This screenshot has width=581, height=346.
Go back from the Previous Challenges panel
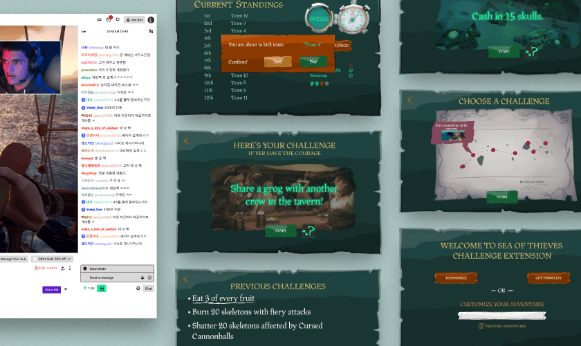pyautogui.click(x=185, y=280)
